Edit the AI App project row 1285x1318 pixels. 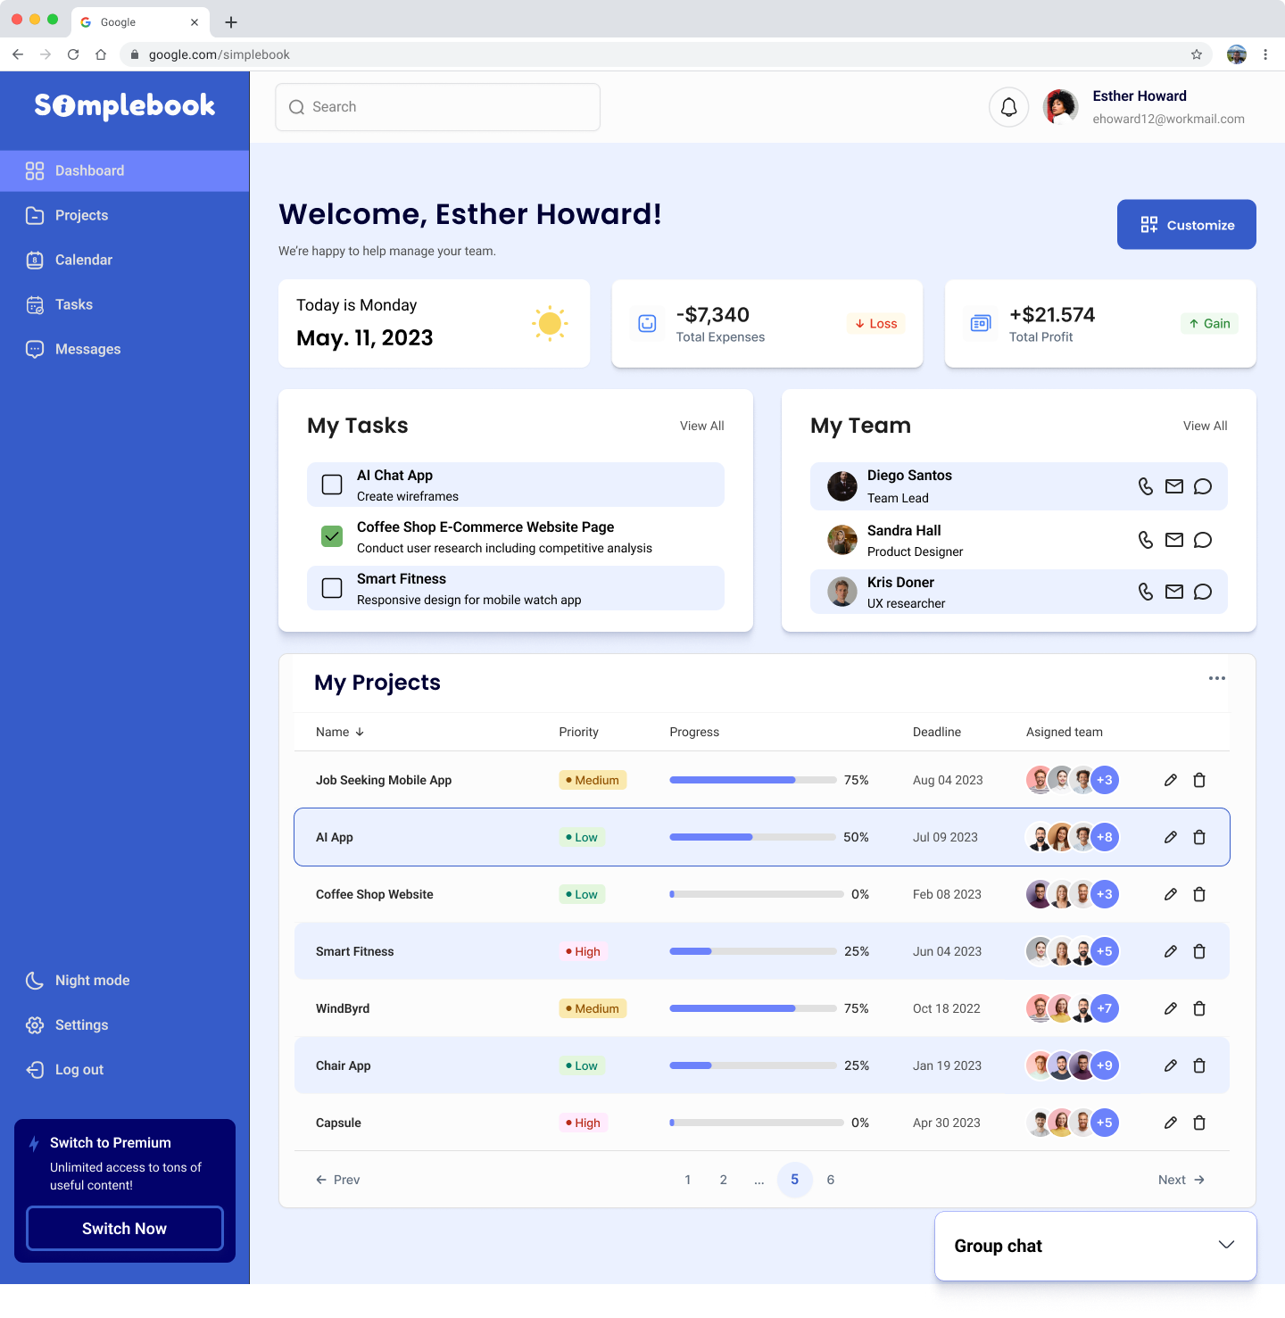pyautogui.click(x=1171, y=837)
